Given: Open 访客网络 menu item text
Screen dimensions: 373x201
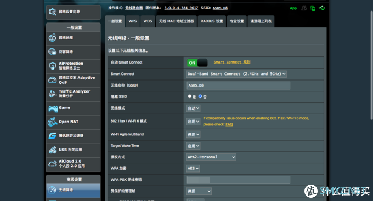Looking at the screenshot, I should [x=66, y=52].
